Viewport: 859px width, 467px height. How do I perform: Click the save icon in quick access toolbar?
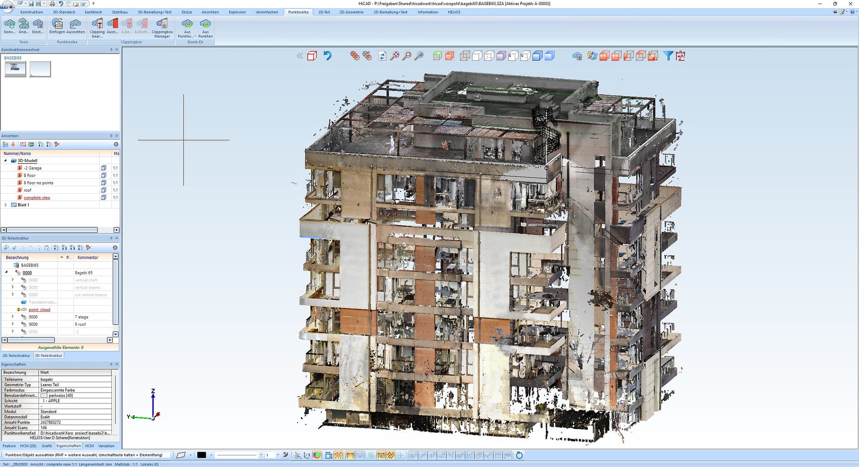[x=31, y=4]
